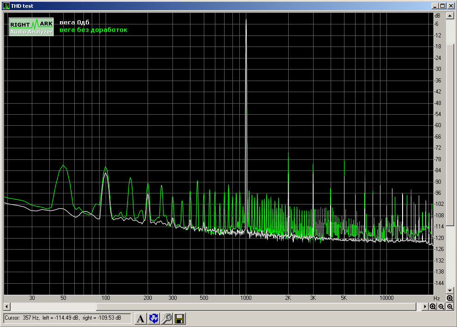Image resolution: width=457 pixels, height=327 pixels.
Task: Click the cursor readout '357 Hz' status field
Action: point(67,318)
